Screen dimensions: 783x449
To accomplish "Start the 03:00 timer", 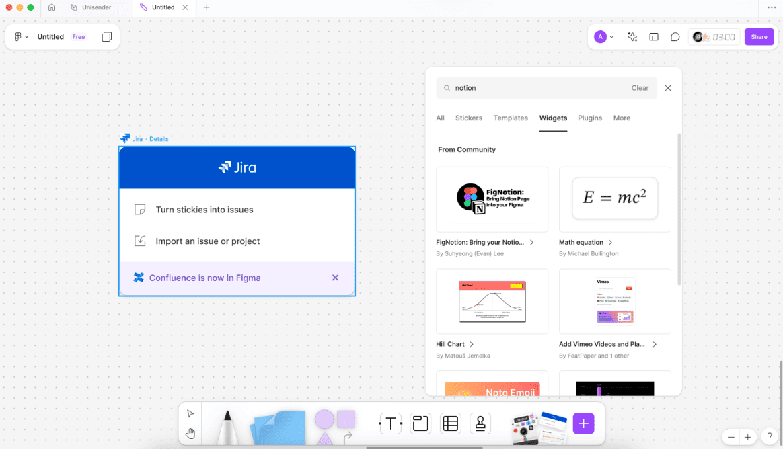I will point(714,37).
